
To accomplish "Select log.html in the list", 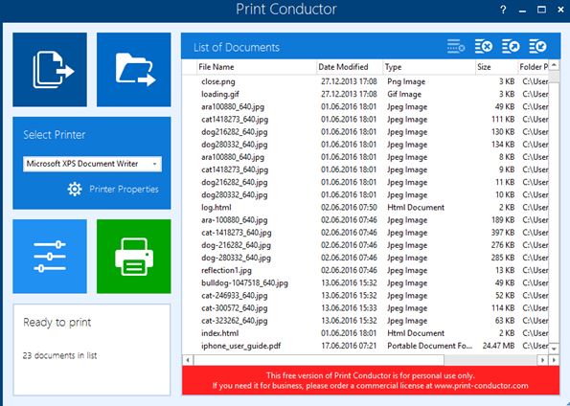I will (365, 208).
